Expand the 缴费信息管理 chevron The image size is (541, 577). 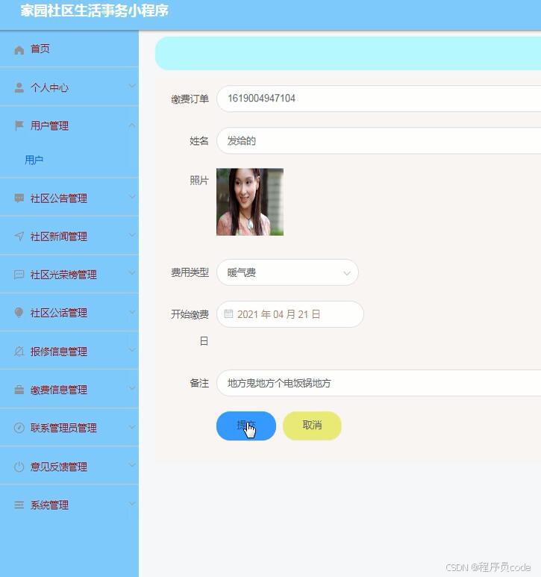pos(132,388)
